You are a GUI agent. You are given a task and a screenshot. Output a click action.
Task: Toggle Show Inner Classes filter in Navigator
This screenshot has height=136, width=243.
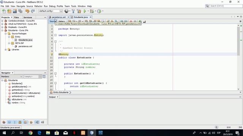click(x=25, y=122)
